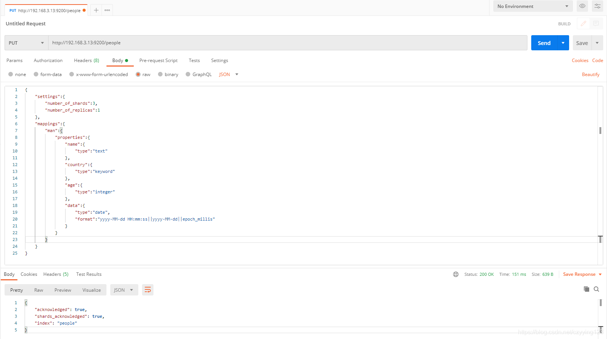
Task: Open a new request tab with plus icon
Action: coord(96,10)
